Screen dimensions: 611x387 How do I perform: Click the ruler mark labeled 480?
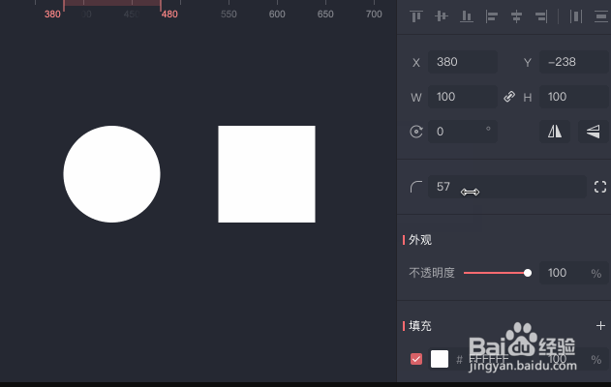pyautogui.click(x=169, y=15)
